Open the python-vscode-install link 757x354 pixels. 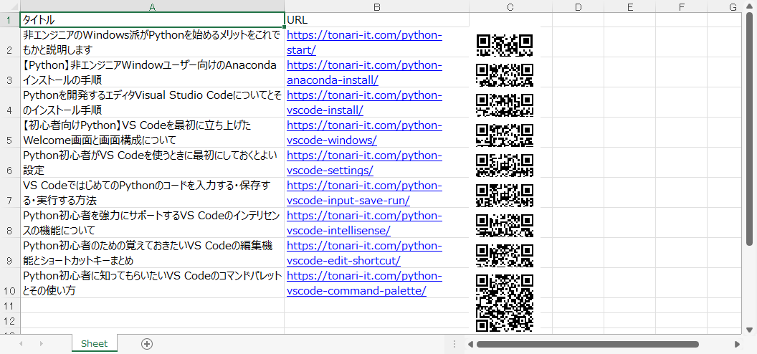tap(364, 102)
